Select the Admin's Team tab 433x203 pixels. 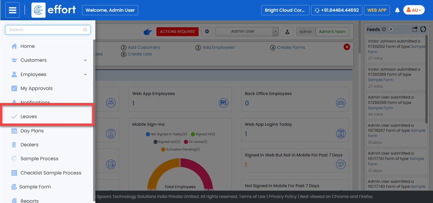(332, 32)
